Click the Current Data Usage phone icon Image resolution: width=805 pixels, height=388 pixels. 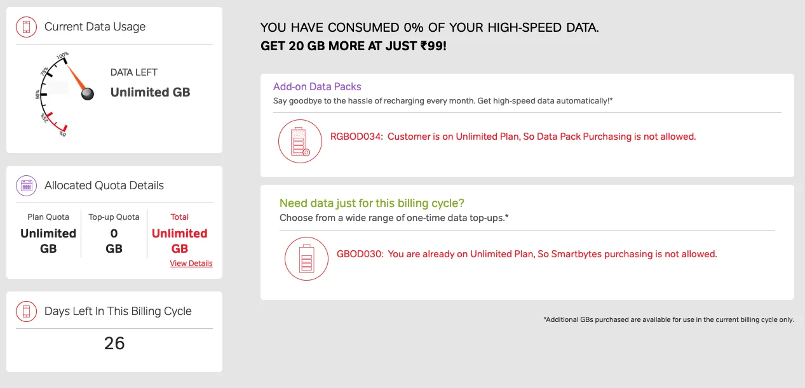coord(27,27)
